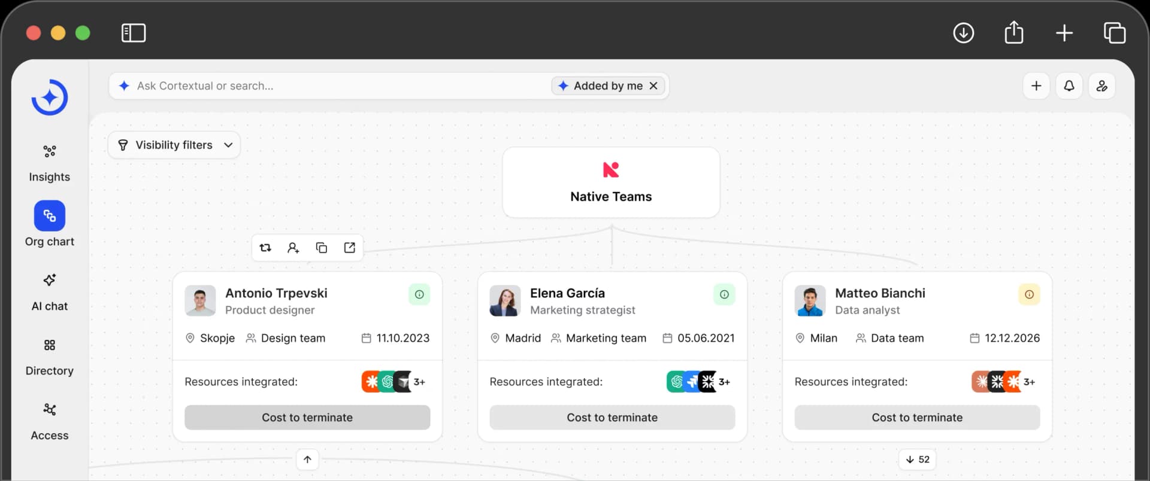Click the swap/reassign icon above Antonio's card
1150x481 pixels.
pyautogui.click(x=265, y=248)
